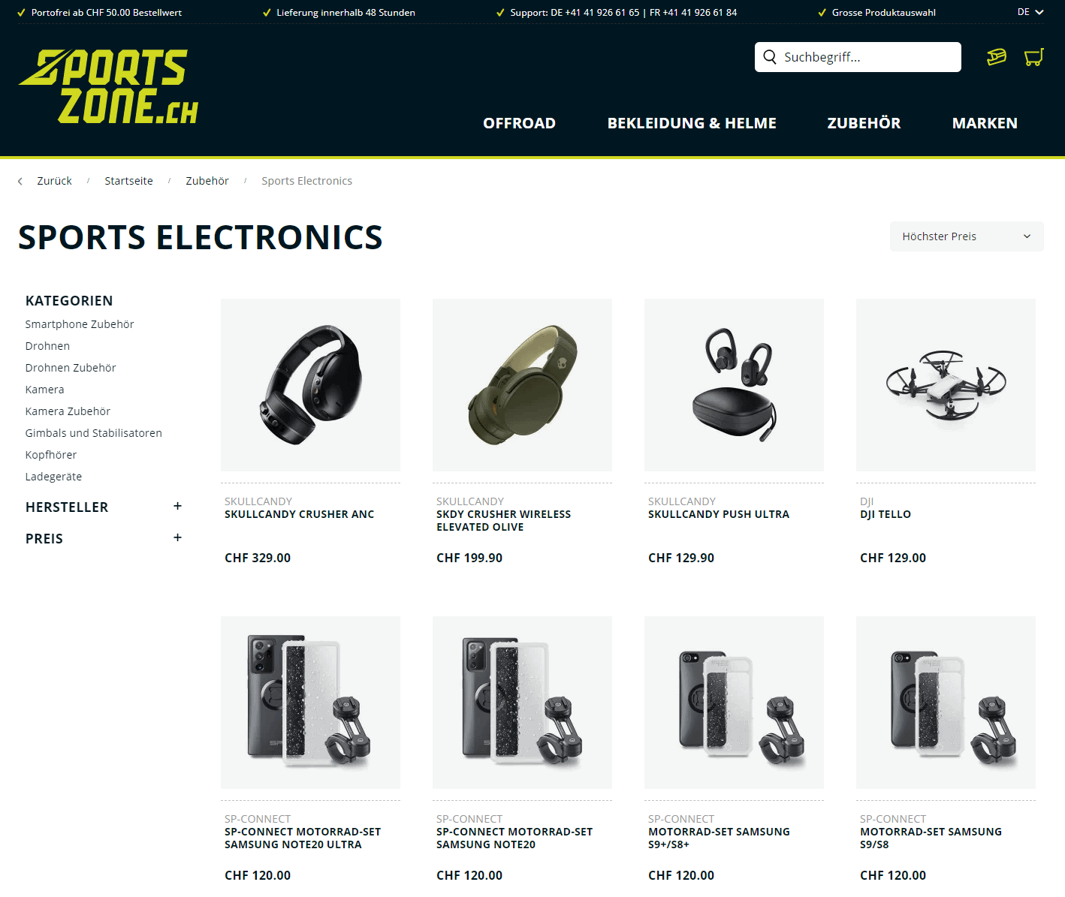
Task: Click the Startseite breadcrumb link
Action: tap(128, 181)
